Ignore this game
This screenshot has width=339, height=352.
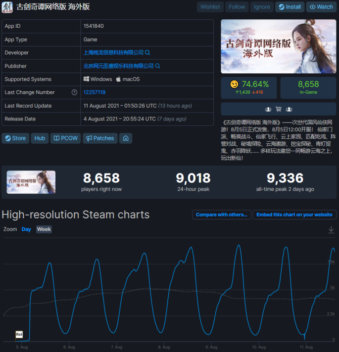262,7
